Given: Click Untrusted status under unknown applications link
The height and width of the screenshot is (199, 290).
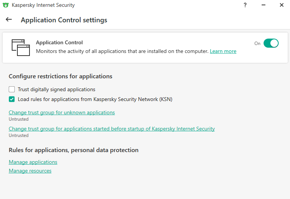Looking at the screenshot, I should click(x=19, y=119).
